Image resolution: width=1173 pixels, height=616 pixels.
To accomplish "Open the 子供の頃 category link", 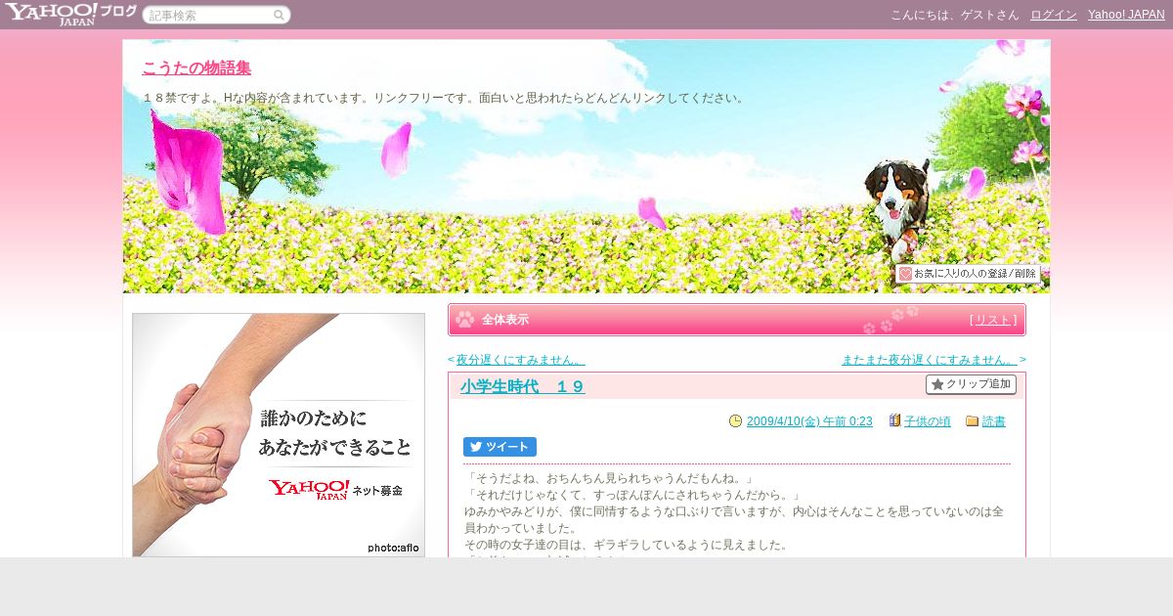I will tap(928, 421).
